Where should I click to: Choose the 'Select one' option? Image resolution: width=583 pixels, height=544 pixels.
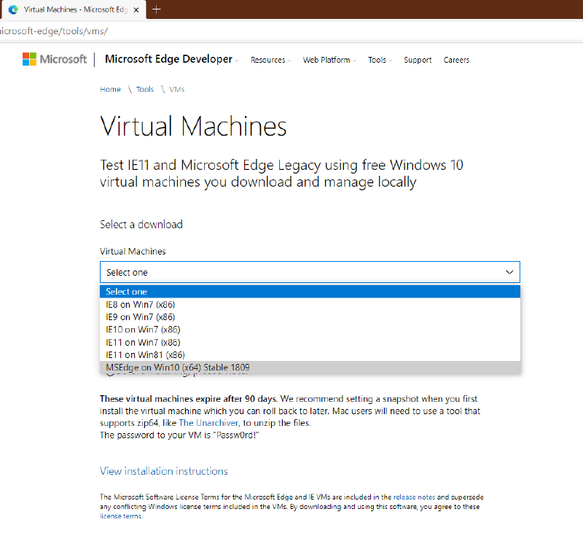pyautogui.click(x=310, y=292)
